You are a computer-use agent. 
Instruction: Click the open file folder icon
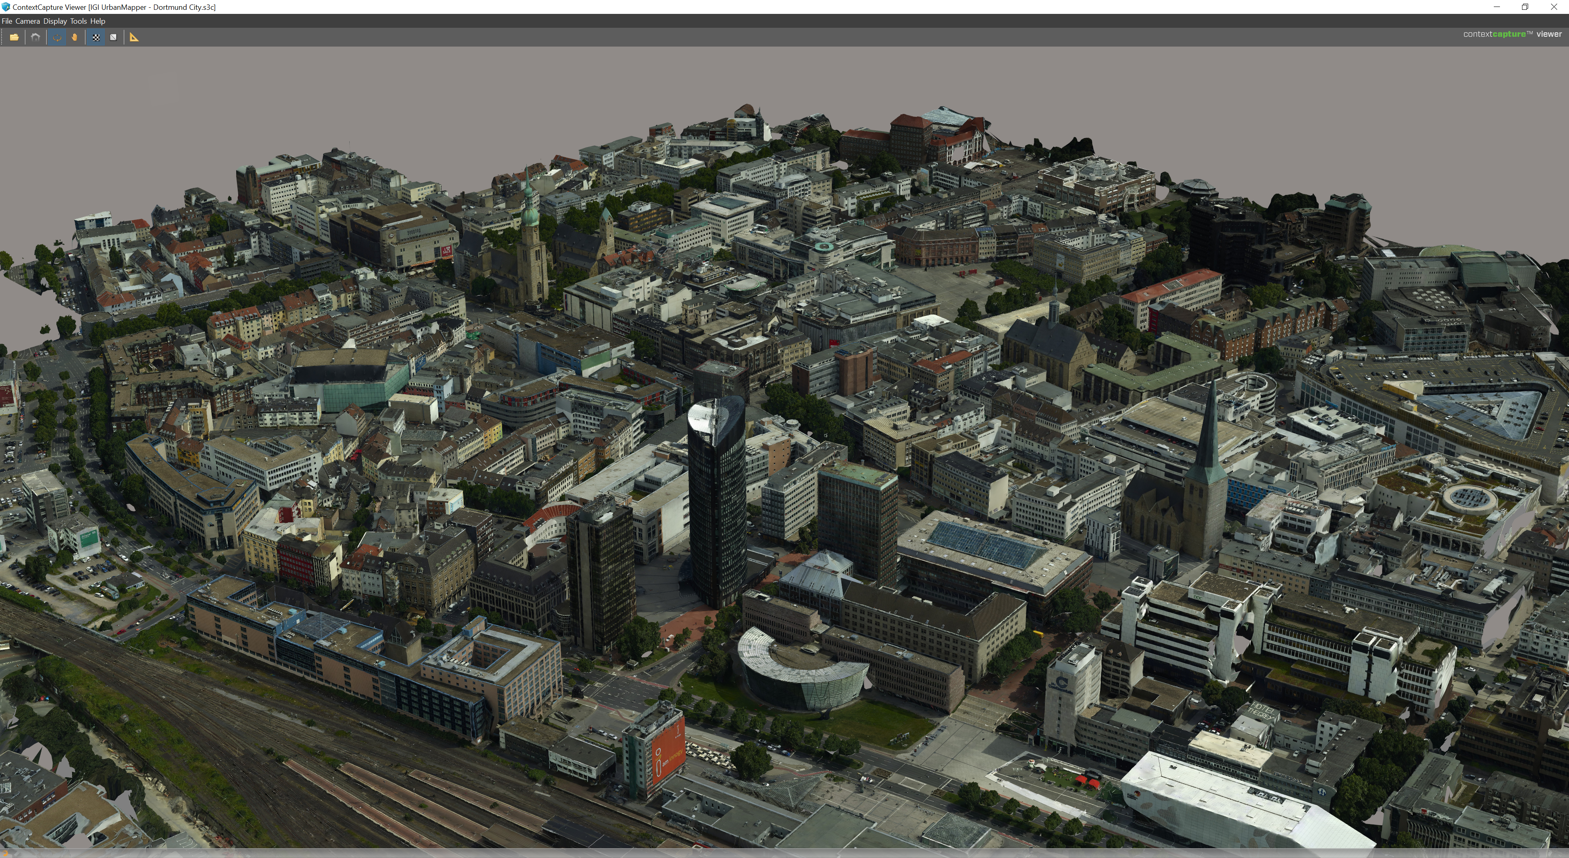coord(14,37)
